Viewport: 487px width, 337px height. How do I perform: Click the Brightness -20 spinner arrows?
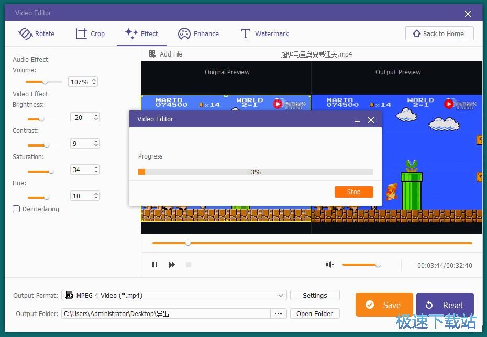click(96, 117)
